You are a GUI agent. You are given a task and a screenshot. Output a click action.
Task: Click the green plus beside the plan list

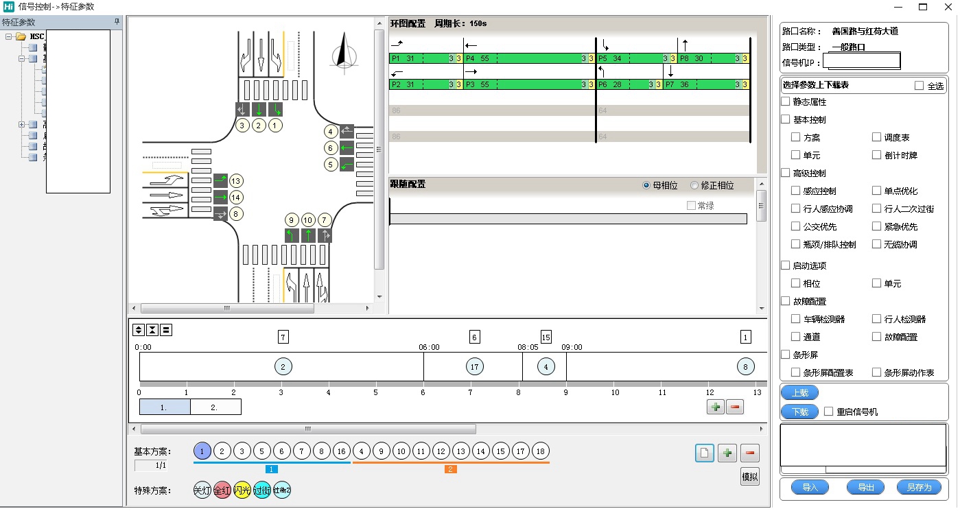(727, 453)
